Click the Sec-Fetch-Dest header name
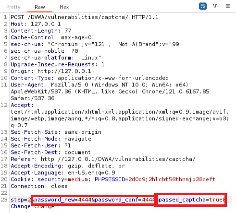 click(x=34, y=152)
